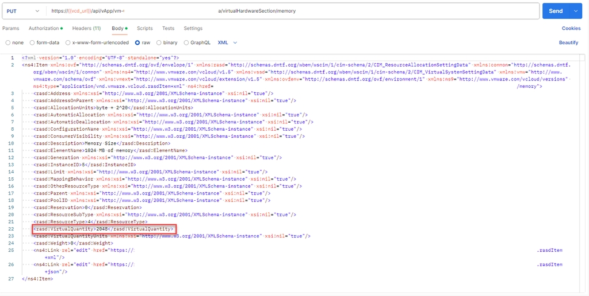Open the XML format dropdown
Viewport: 589px width, 296px height.
coord(226,42)
